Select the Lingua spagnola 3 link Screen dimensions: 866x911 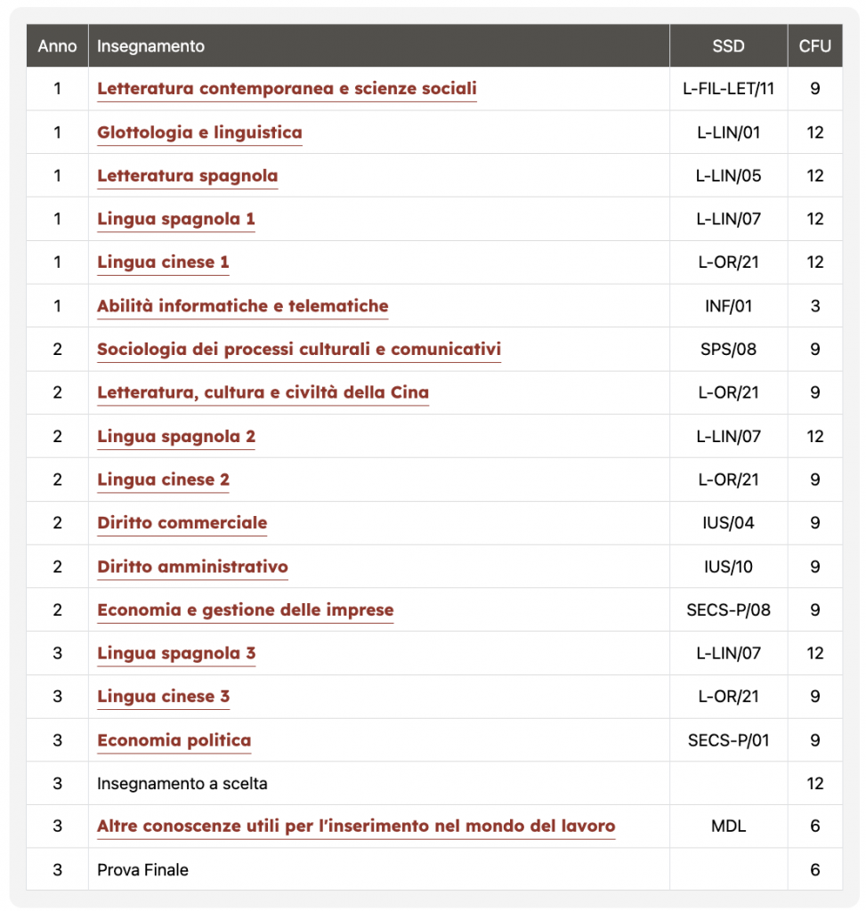point(176,654)
